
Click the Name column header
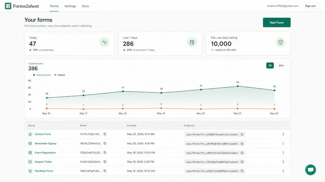[32, 125]
